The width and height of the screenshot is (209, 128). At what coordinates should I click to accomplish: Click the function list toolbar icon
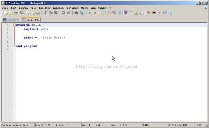point(141,13)
